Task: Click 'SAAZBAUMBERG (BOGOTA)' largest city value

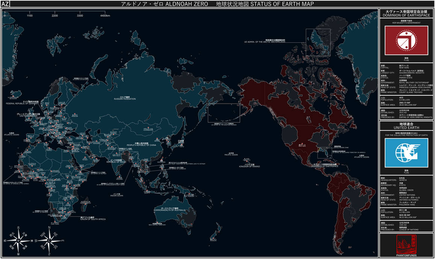Action: coord(411,73)
